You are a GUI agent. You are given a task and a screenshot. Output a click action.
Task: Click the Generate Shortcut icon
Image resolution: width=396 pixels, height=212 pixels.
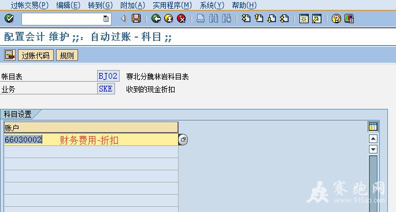[x=317, y=19]
